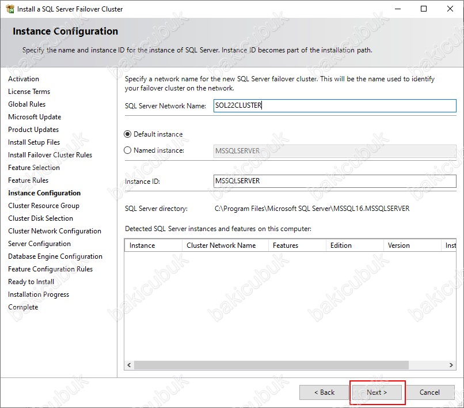Click the horizontal scrollbar thumb of instances list
Screen dimensions: 464x408
click(271, 365)
